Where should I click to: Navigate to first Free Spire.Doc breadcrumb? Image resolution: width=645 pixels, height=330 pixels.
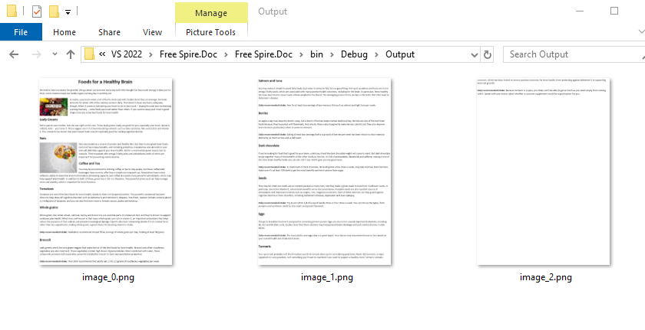(x=188, y=54)
